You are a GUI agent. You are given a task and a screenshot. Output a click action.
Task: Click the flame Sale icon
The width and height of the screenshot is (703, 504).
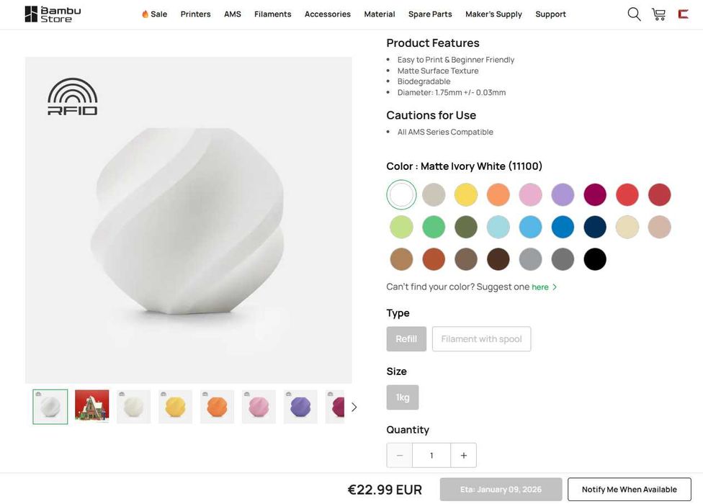pos(145,14)
